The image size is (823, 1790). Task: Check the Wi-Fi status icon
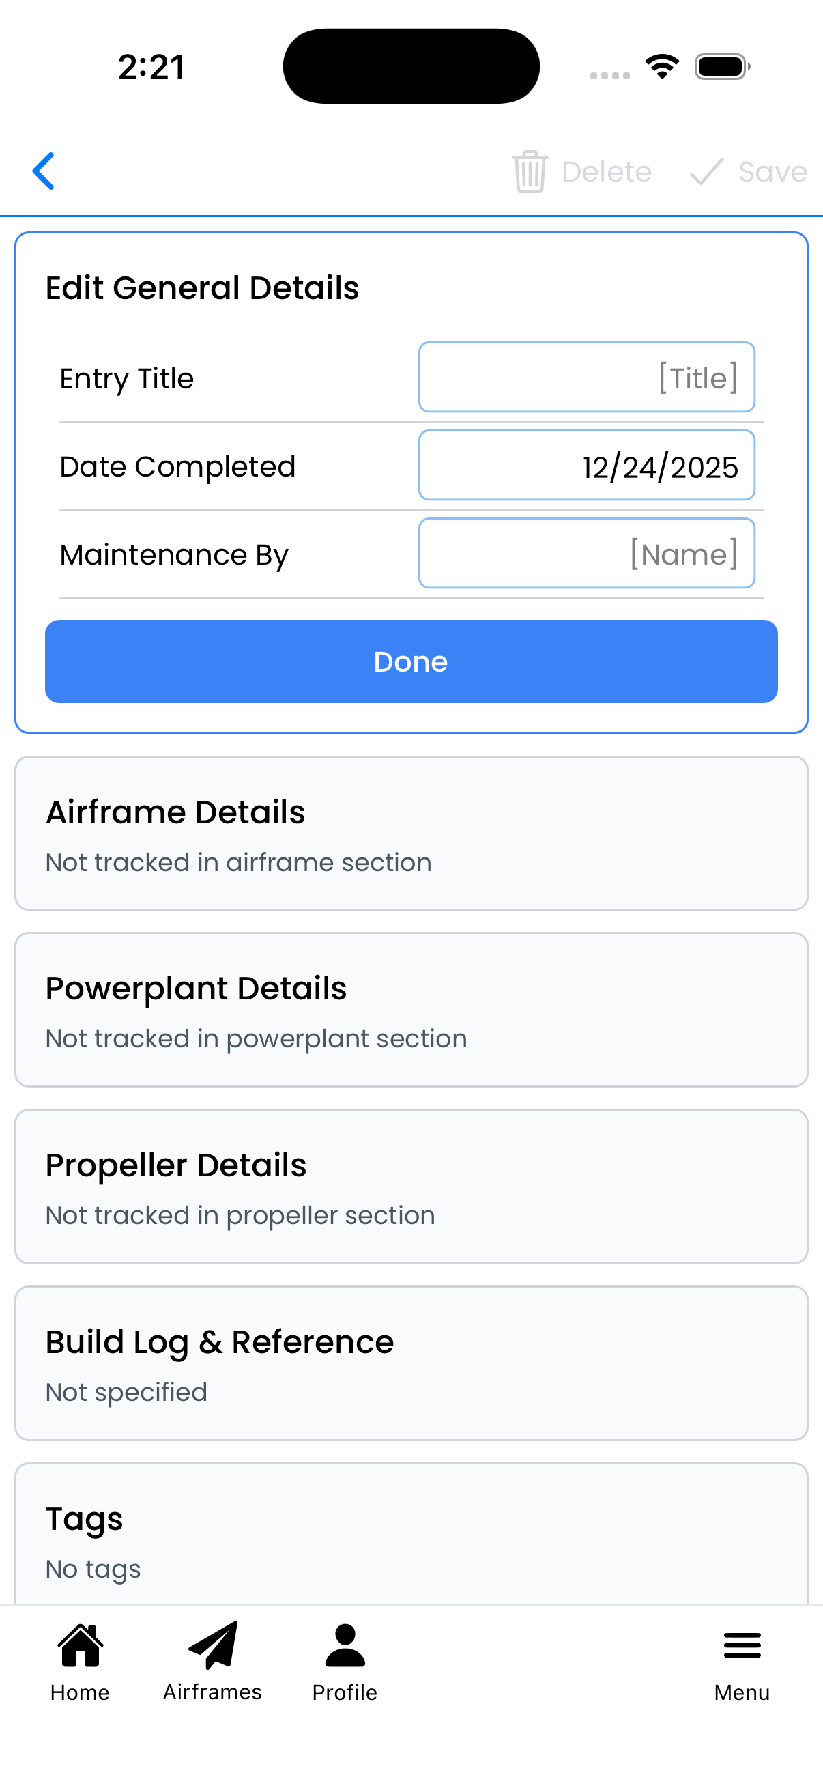point(662,67)
